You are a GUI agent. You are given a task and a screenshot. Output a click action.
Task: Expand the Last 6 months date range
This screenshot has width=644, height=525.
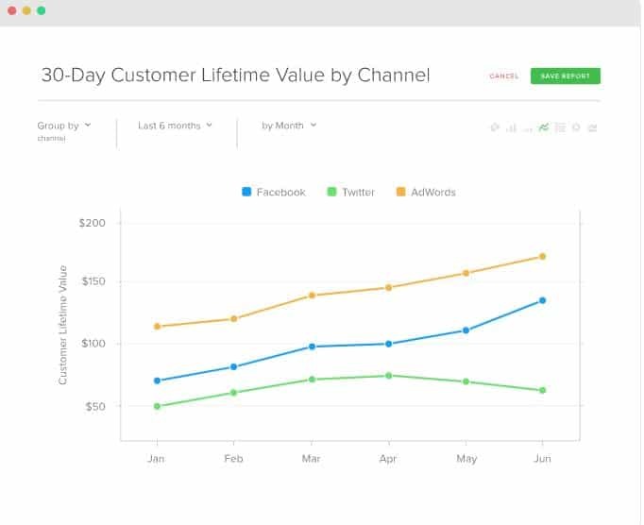click(175, 126)
